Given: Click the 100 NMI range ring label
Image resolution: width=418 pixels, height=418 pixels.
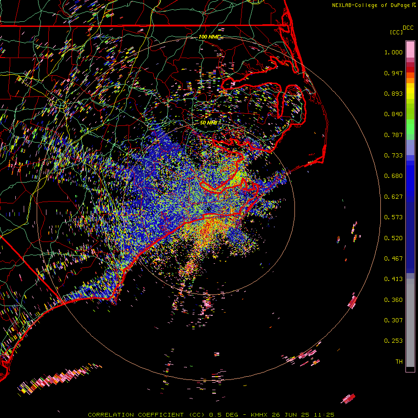Looking at the screenshot, I should coord(210,37).
